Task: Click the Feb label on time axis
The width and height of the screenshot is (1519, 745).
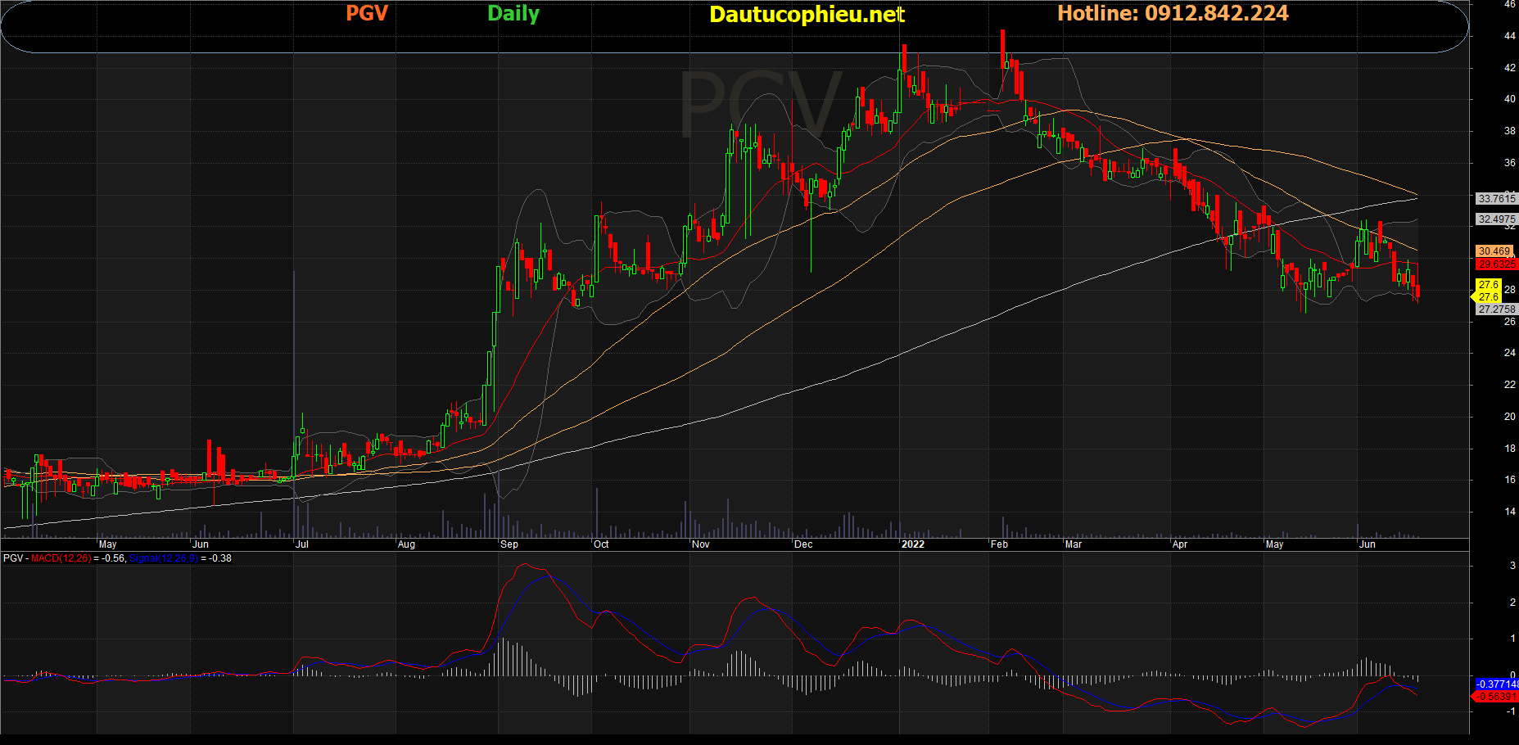Action: pos(999,544)
